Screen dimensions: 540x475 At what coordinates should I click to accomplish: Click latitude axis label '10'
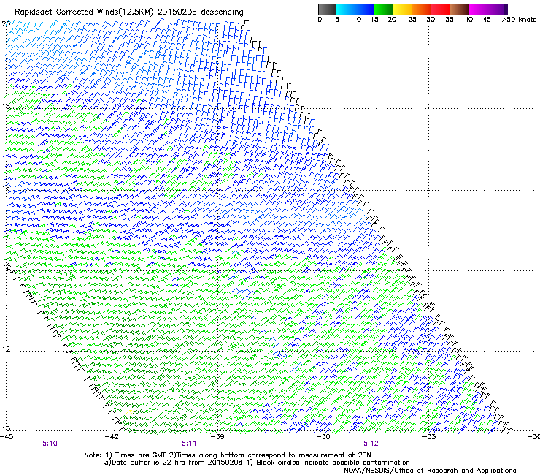click(6, 428)
